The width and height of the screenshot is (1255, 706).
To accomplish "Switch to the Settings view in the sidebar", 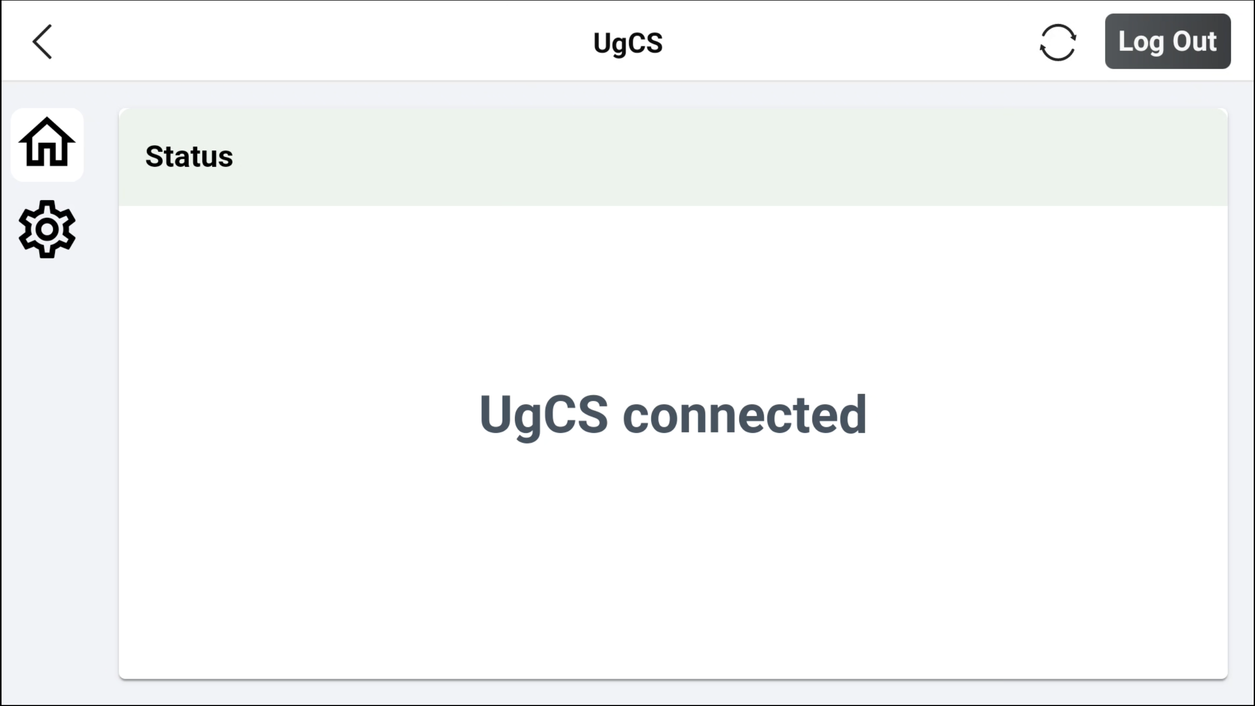I will pyautogui.click(x=47, y=229).
